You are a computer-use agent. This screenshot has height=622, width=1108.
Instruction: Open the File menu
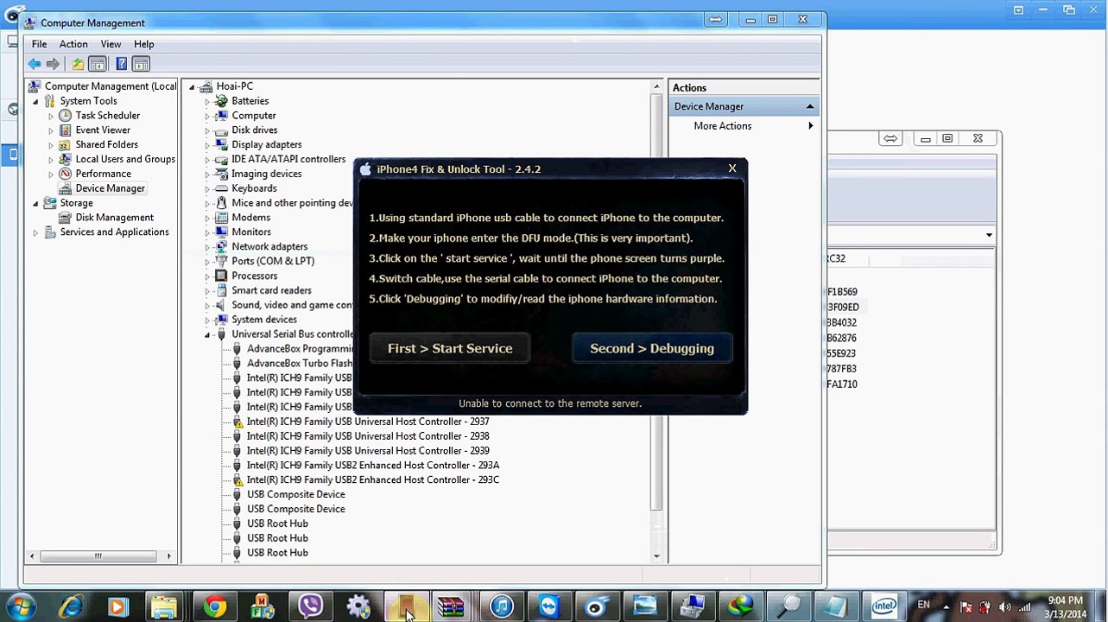pyautogui.click(x=40, y=44)
